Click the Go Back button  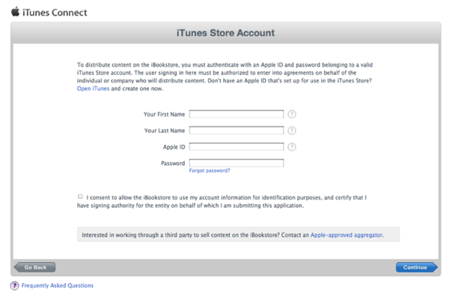coord(34,267)
